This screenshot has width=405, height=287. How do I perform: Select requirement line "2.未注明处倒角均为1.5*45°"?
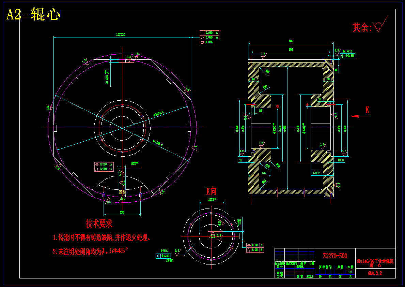[90, 251]
